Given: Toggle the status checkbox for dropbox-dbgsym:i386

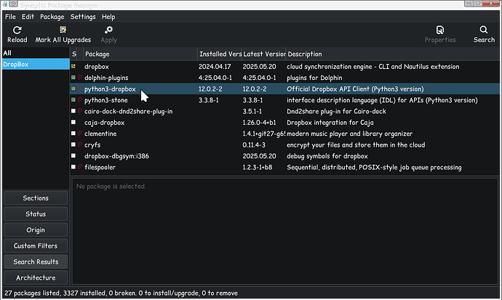Looking at the screenshot, I should 73,156.
